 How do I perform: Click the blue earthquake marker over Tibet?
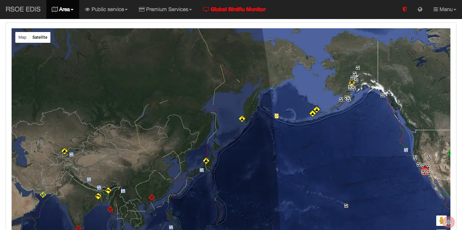click(x=89, y=179)
